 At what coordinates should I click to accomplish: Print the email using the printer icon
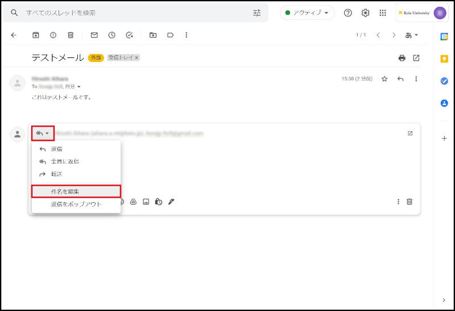[x=402, y=58]
